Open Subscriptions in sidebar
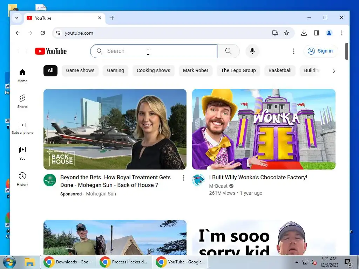The height and width of the screenshot is (269, 359). pyautogui.click(x=22, y=127)
